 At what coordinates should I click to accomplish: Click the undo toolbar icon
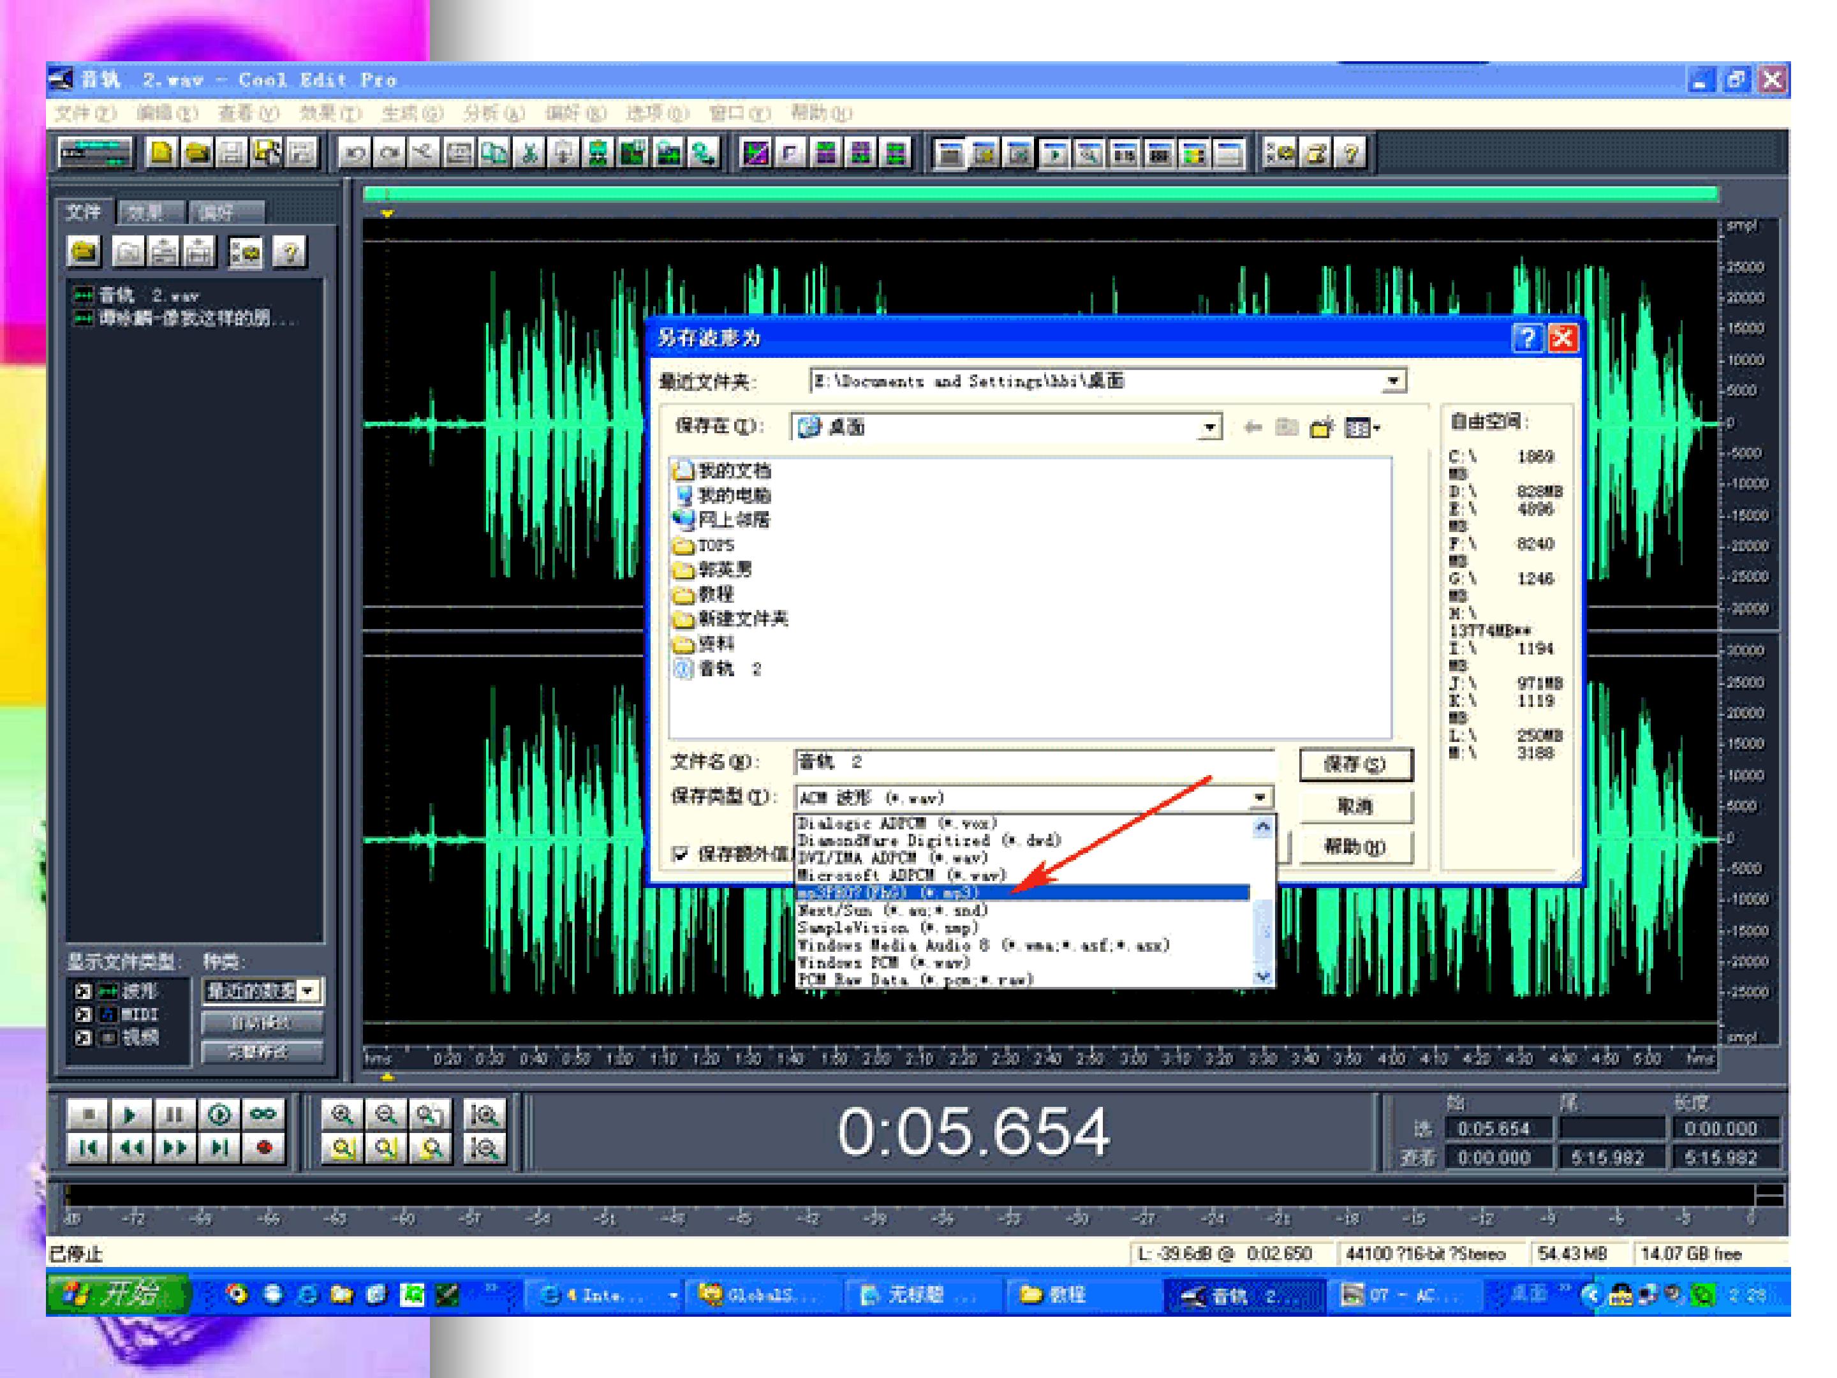pos(355,153)
